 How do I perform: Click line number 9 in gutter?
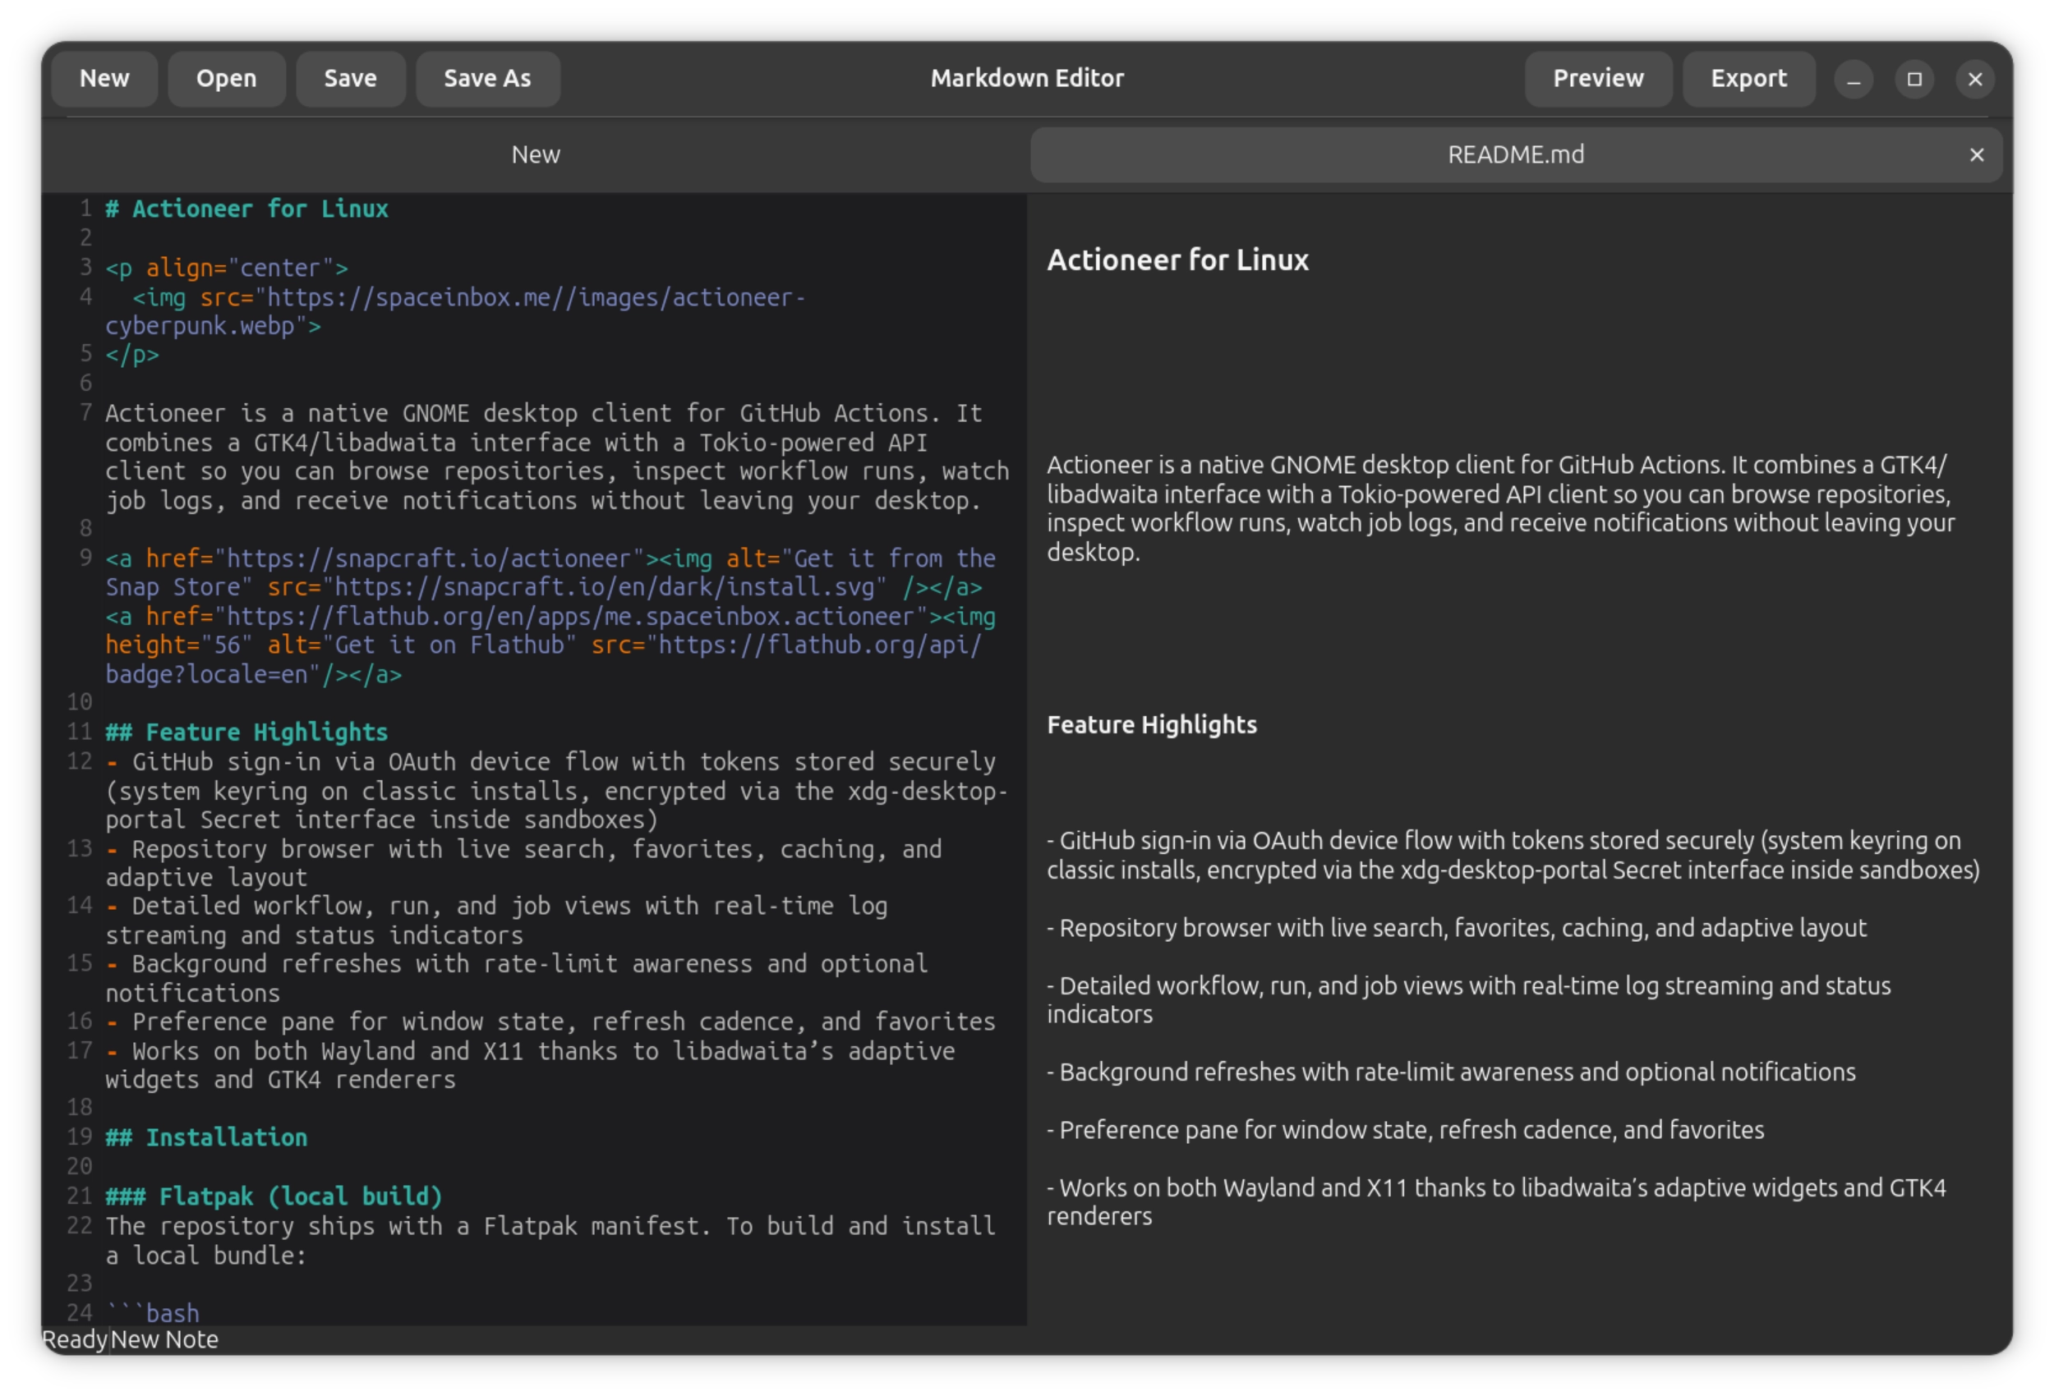tap(85, 558)
